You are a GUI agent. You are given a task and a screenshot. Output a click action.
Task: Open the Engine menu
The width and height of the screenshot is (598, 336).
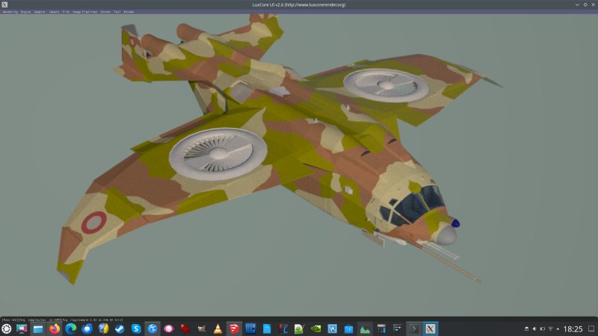tap(26, 12)
